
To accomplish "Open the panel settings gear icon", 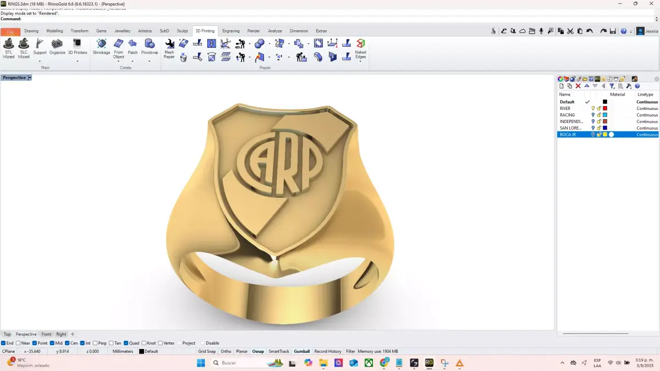I will (x=657, y=79).
